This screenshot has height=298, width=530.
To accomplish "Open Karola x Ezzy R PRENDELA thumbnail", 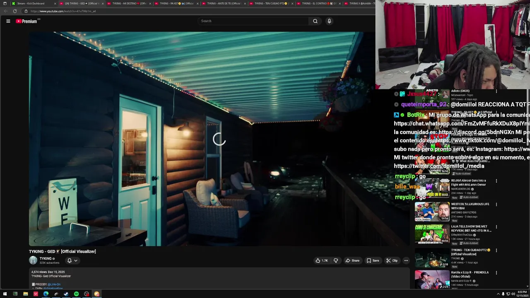I will (432, 280).
